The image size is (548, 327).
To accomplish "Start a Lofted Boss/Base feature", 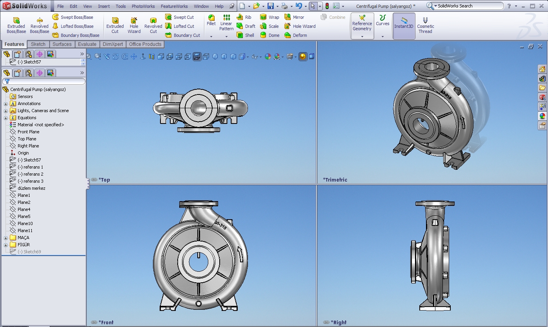I will [73, 26].
